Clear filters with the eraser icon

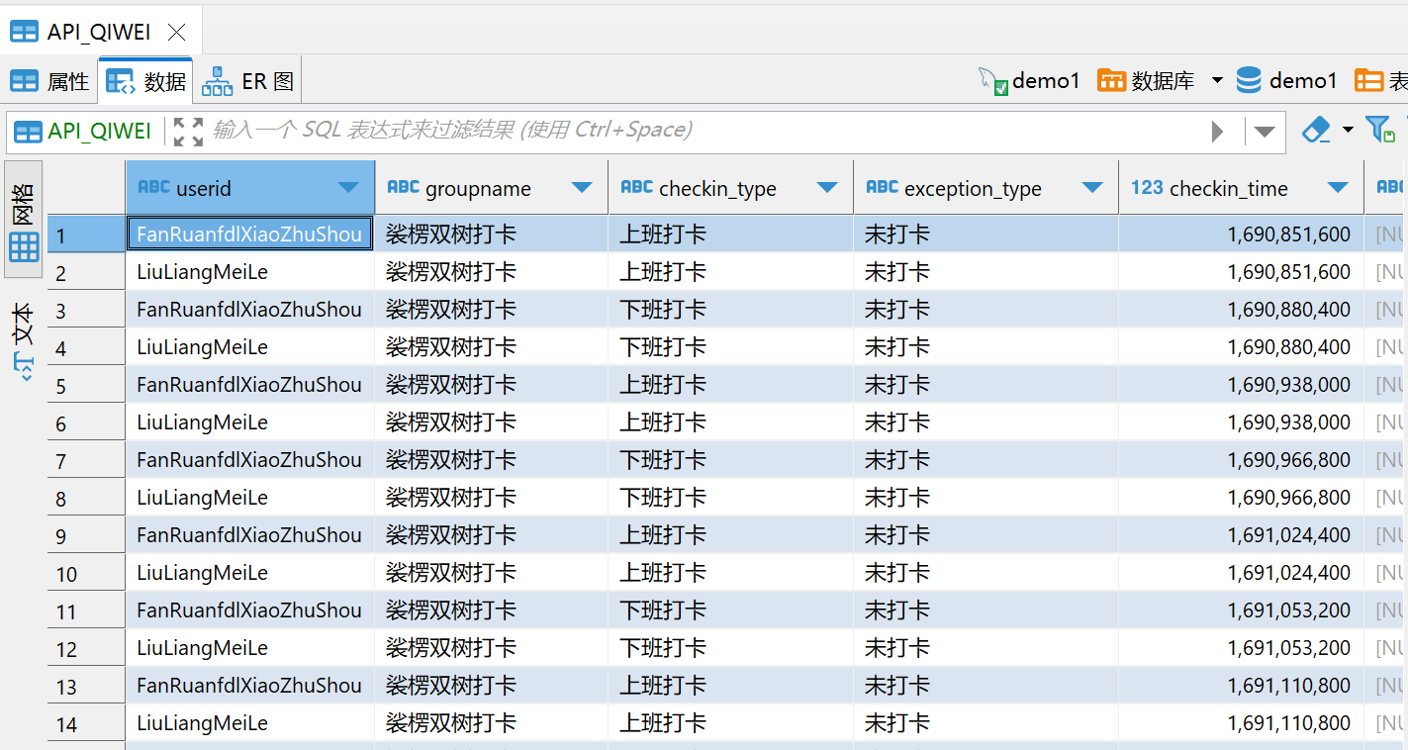pyautogui.click(x=1315, y=131)
